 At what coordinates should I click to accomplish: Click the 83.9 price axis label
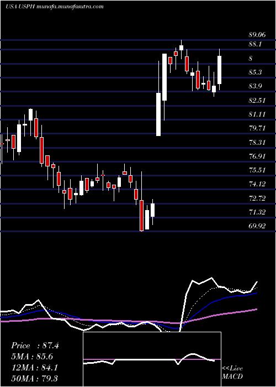coord(255,86)
